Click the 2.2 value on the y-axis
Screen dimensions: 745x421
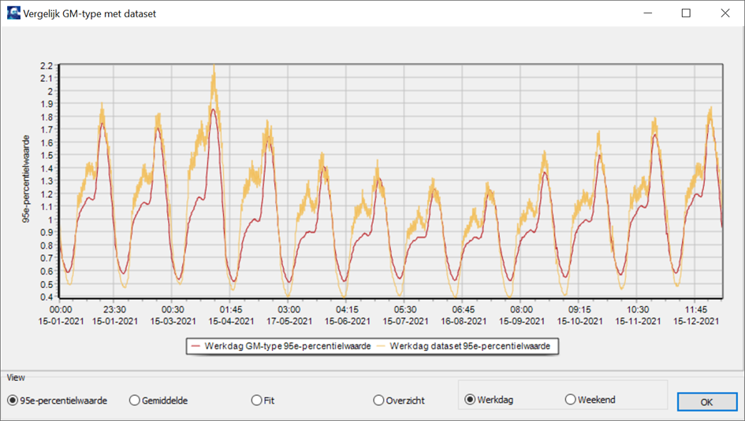pos(46,65)
